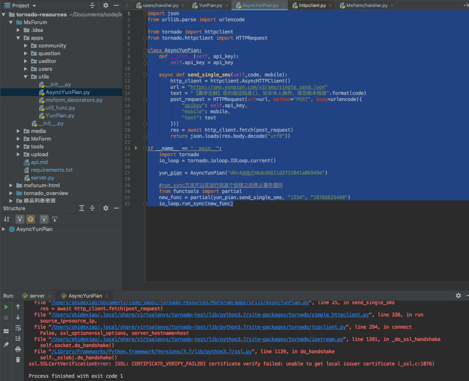This screenshot has height=381, width=469.
Task: Close the AsyncYunPian Run tab
Action: [x=107, y=296]
